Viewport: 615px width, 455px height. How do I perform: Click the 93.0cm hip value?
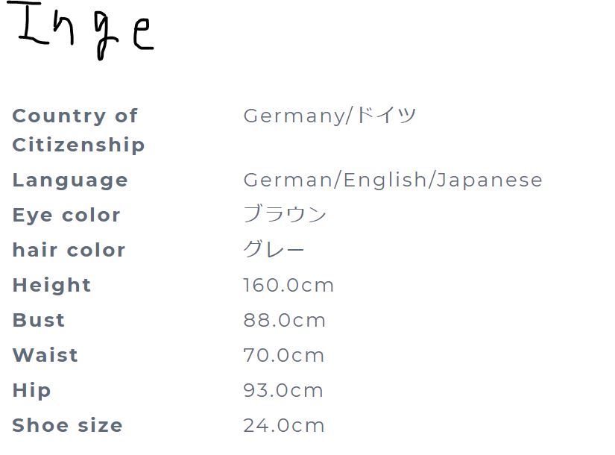(283, 390)
